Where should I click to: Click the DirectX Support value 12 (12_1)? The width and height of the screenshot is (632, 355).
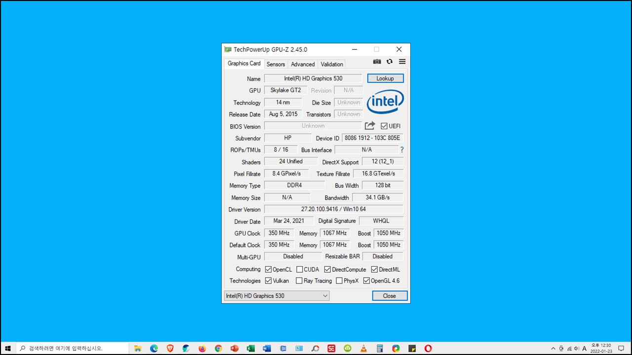(x=383, y=162)
